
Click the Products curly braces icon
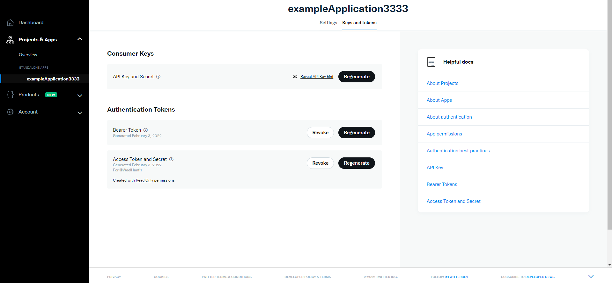click(x=10, y=95)
